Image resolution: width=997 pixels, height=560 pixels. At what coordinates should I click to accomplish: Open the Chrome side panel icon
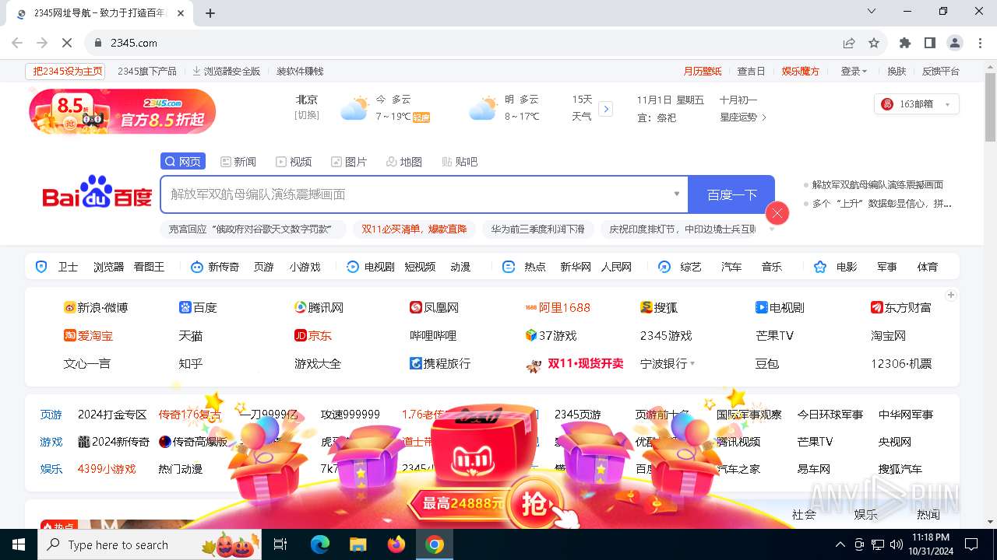(930, 43)
